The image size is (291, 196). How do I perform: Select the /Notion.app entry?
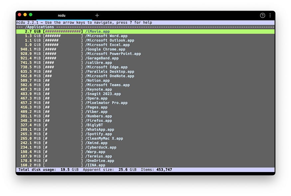coord(145,81)
